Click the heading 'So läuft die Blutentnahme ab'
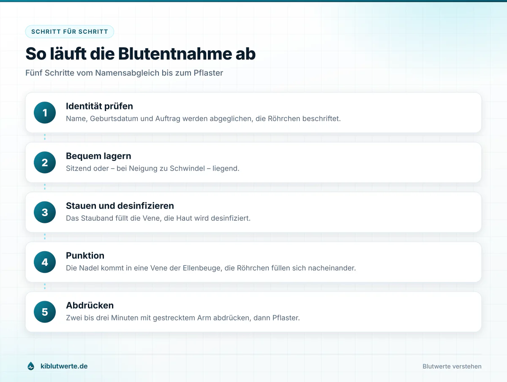This screenshot has height=382, width=507. pos(141,54)
